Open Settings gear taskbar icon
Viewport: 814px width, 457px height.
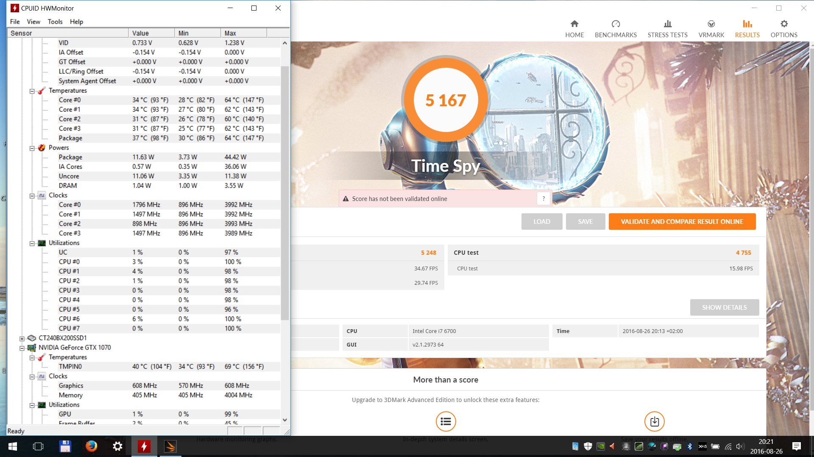coord(117,446)
